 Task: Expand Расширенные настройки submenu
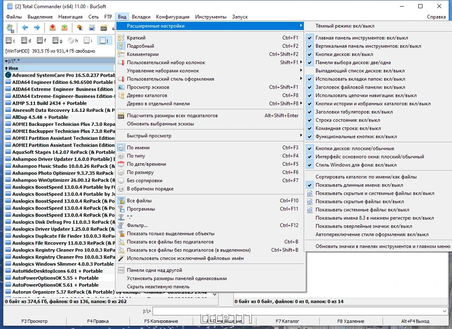[210, 25]
